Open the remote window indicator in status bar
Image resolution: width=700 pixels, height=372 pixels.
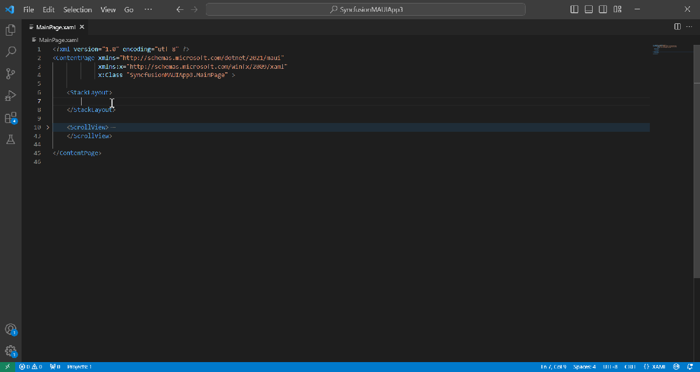[8, 367]
